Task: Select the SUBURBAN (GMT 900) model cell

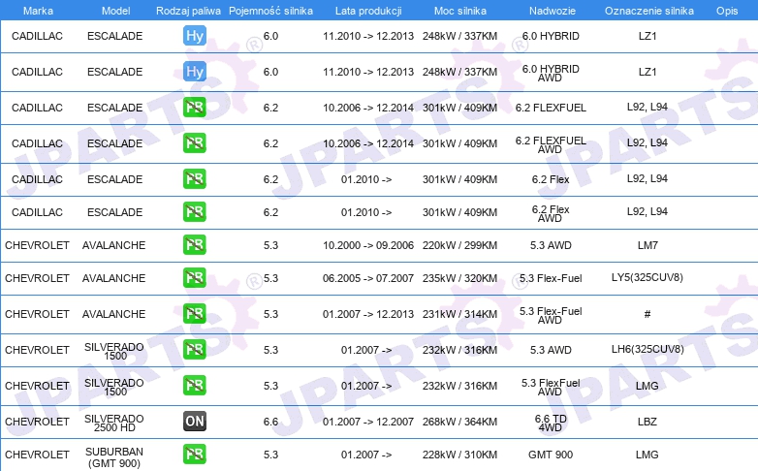Action: [114, 457]
